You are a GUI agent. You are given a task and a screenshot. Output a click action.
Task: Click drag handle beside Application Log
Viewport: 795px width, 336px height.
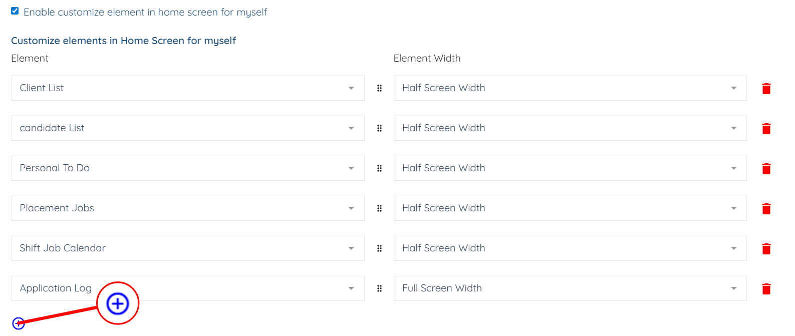[x=379, y=288]
